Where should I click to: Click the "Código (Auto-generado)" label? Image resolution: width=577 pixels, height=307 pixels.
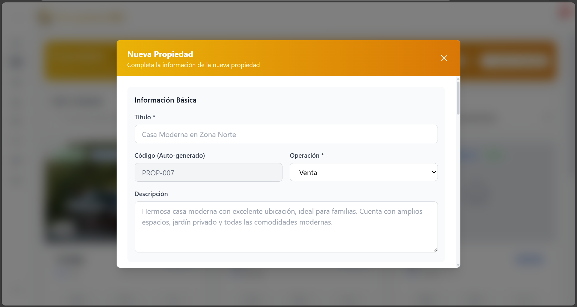coord(169,156)
